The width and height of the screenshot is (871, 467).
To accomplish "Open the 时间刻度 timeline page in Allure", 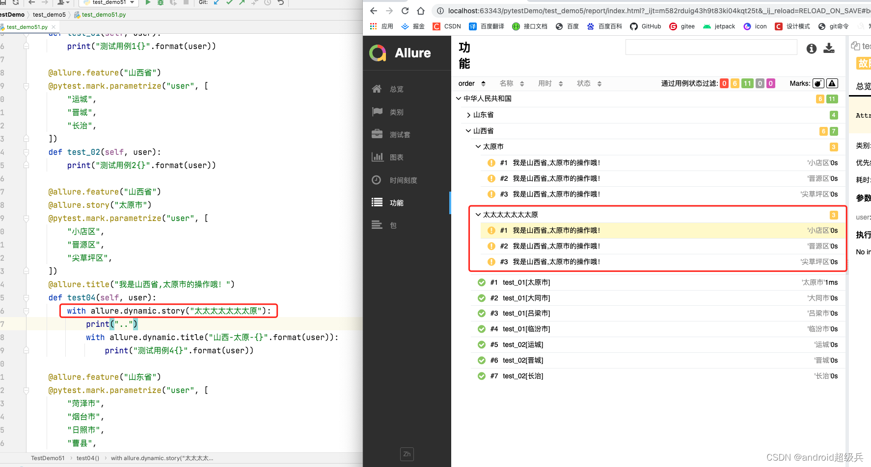I will 407,180.
